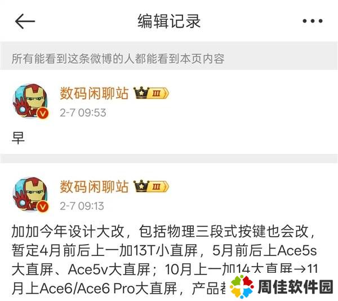Tap the 编辑记录 page title

coord(169,21)
